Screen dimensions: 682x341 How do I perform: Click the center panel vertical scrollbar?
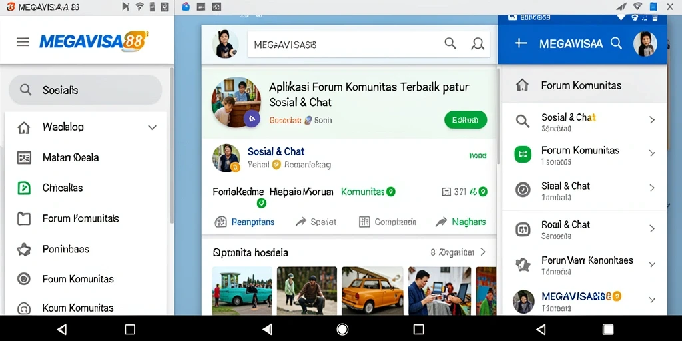point(497,115)
